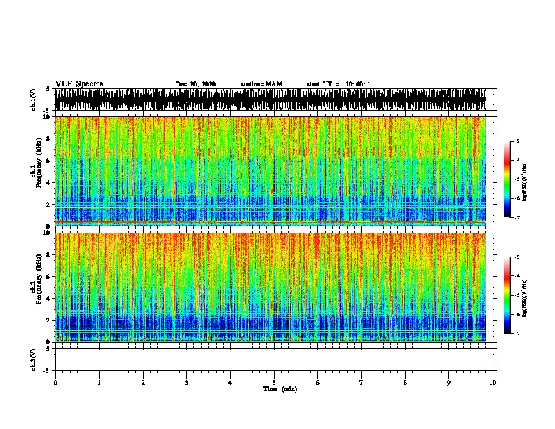The width and height of the screenshot is (555, 429).
Task: Click the "ch.1(V)" waveform axis label
Action: [x=34, y=100]
